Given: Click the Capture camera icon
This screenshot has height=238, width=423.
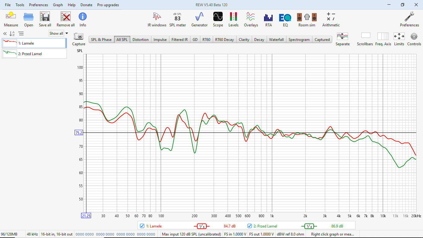Looking at the screenshot, I should [x=79, y=37].
